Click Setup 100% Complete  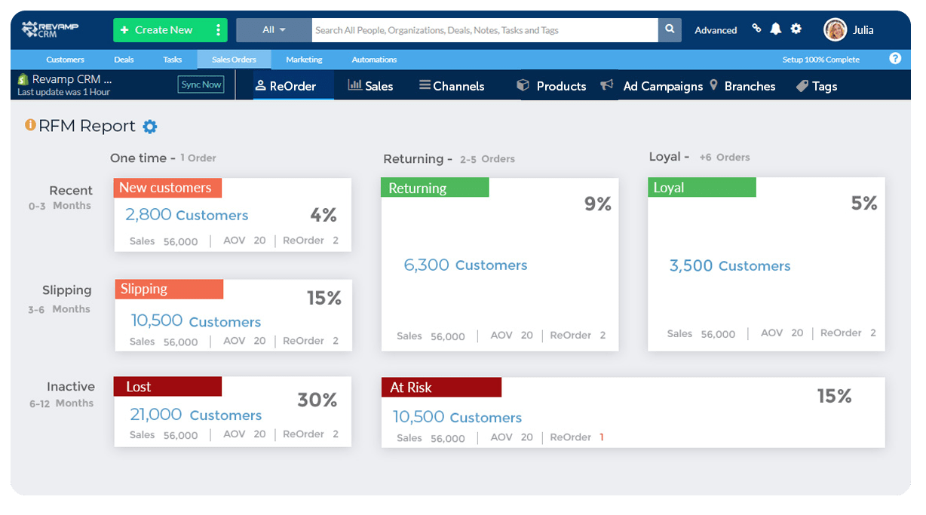click(x=821, y=60)
